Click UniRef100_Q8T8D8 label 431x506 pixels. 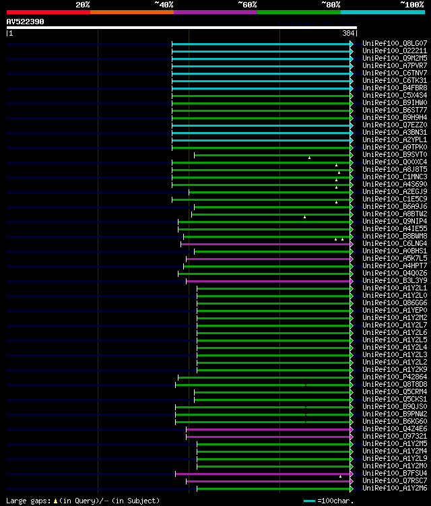point(395,385)
